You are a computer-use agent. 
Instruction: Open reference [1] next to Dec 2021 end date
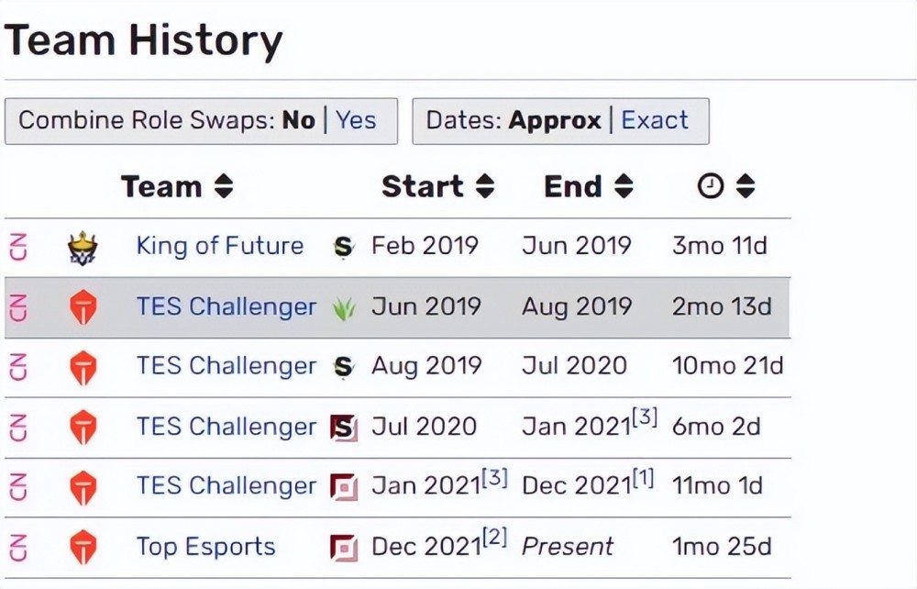(x=643, y=478)
